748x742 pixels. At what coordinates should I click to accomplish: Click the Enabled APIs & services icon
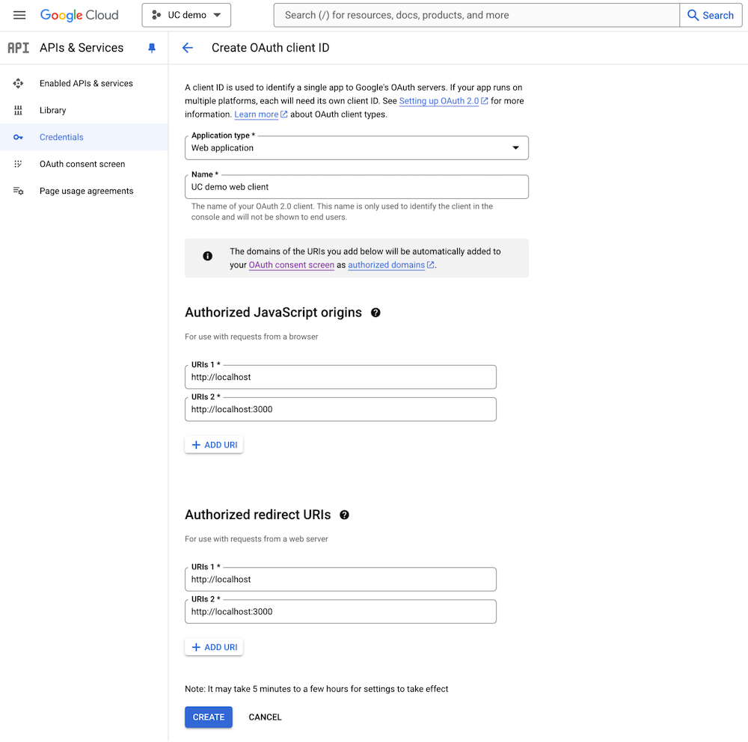tap(18, 84)
